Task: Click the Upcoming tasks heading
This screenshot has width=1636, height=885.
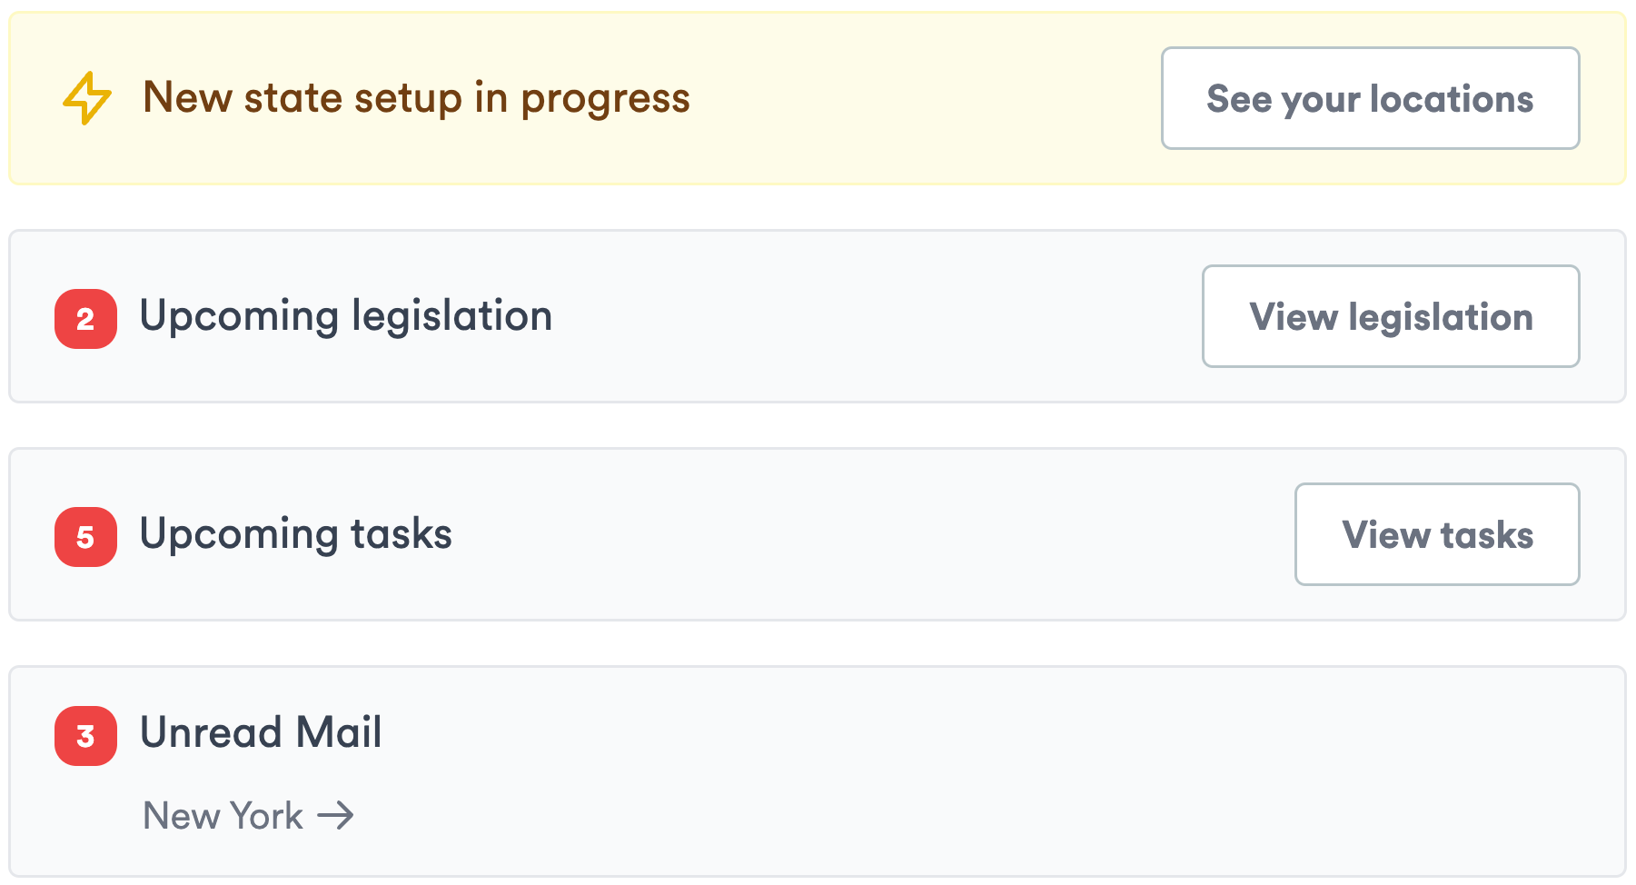Action: 295,534
